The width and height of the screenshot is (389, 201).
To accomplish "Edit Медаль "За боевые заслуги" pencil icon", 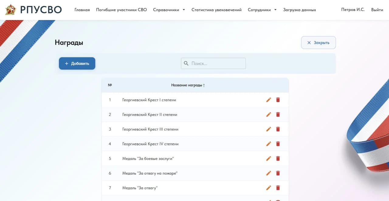I will click(269, 158).
